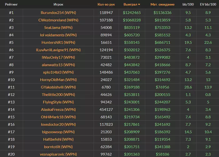Click the Рейтинг column header
219x157 pixels.
click(x=11, y=4)
